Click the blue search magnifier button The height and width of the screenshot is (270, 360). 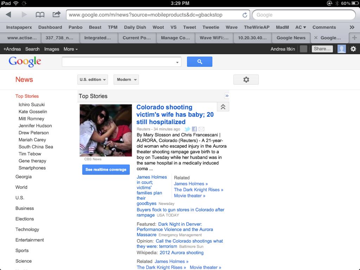[200, 62]
